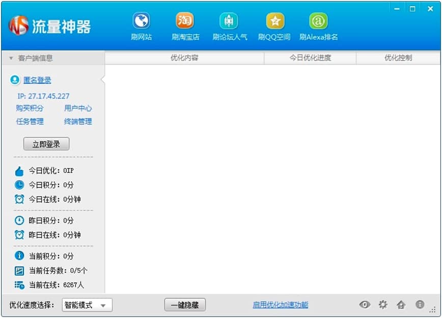The width and height of the screenshot is (442, 318).
Task: Collapse the 客户端信息 panel triangle
Action: tap(11, 59)
